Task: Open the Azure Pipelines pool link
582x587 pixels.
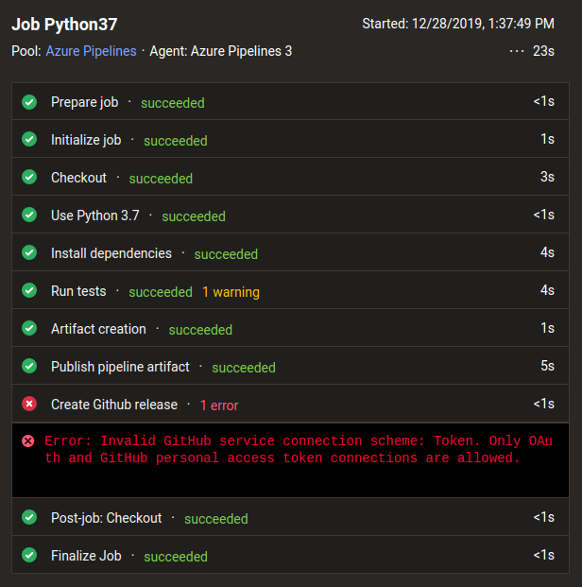Action: click(x=91, y=51)
